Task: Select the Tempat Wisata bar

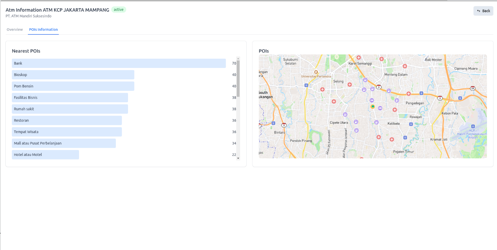Action: click(67, 132)
